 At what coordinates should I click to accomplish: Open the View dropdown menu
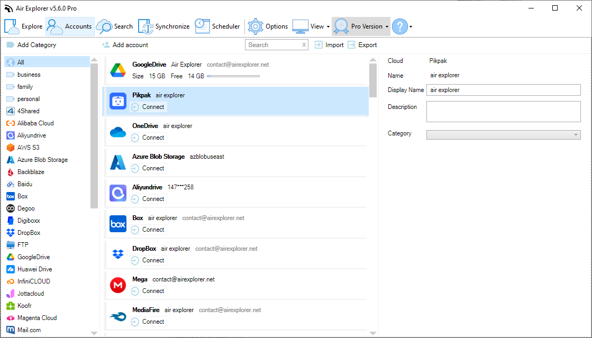316,26
